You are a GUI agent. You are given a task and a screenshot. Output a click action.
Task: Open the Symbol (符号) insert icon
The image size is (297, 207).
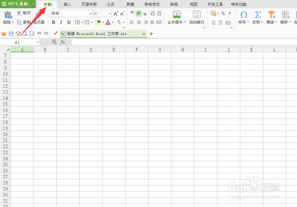[x=243, y=14]
